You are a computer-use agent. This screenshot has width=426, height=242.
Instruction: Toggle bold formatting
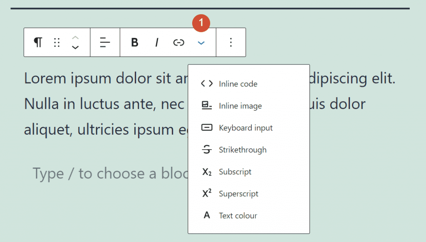coord(134,42)
